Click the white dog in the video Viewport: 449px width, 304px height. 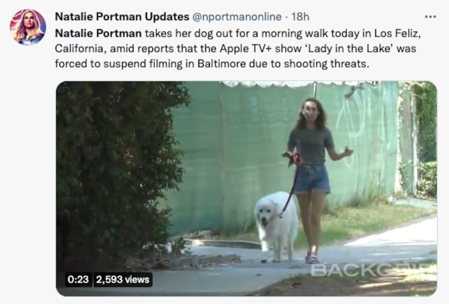coord(276,226)
